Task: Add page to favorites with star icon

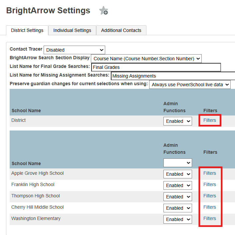Action: tap(104, 11)
